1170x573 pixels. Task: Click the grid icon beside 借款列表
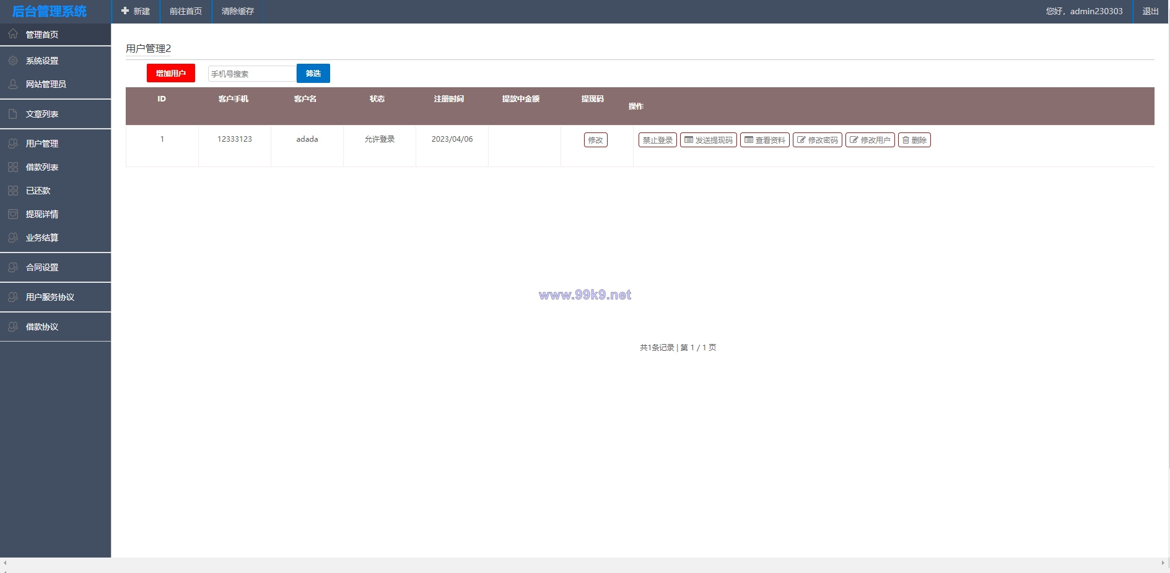click(x=13, y=167)
